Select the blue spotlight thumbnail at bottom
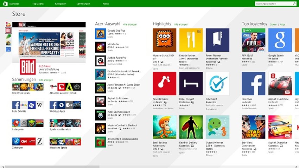299x168 pixels. 8,49
